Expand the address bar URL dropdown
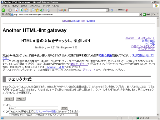This screenshot has width=160, height=120. (140, 15)
